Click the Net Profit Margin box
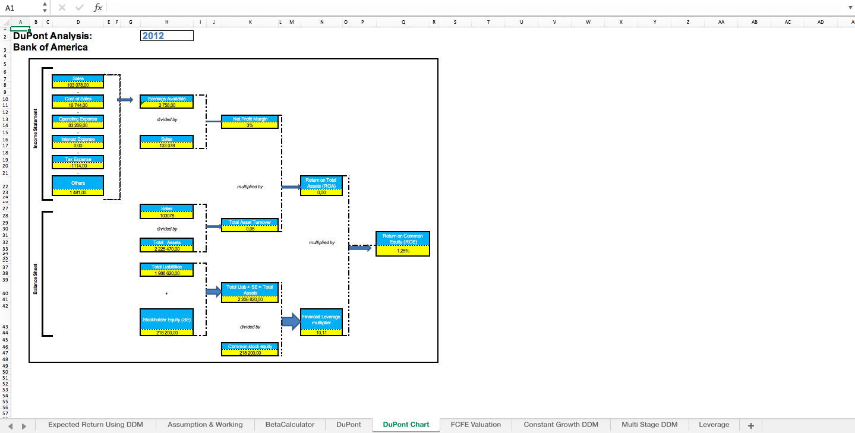This screenshot has width=855, height=433. [250, 122]
